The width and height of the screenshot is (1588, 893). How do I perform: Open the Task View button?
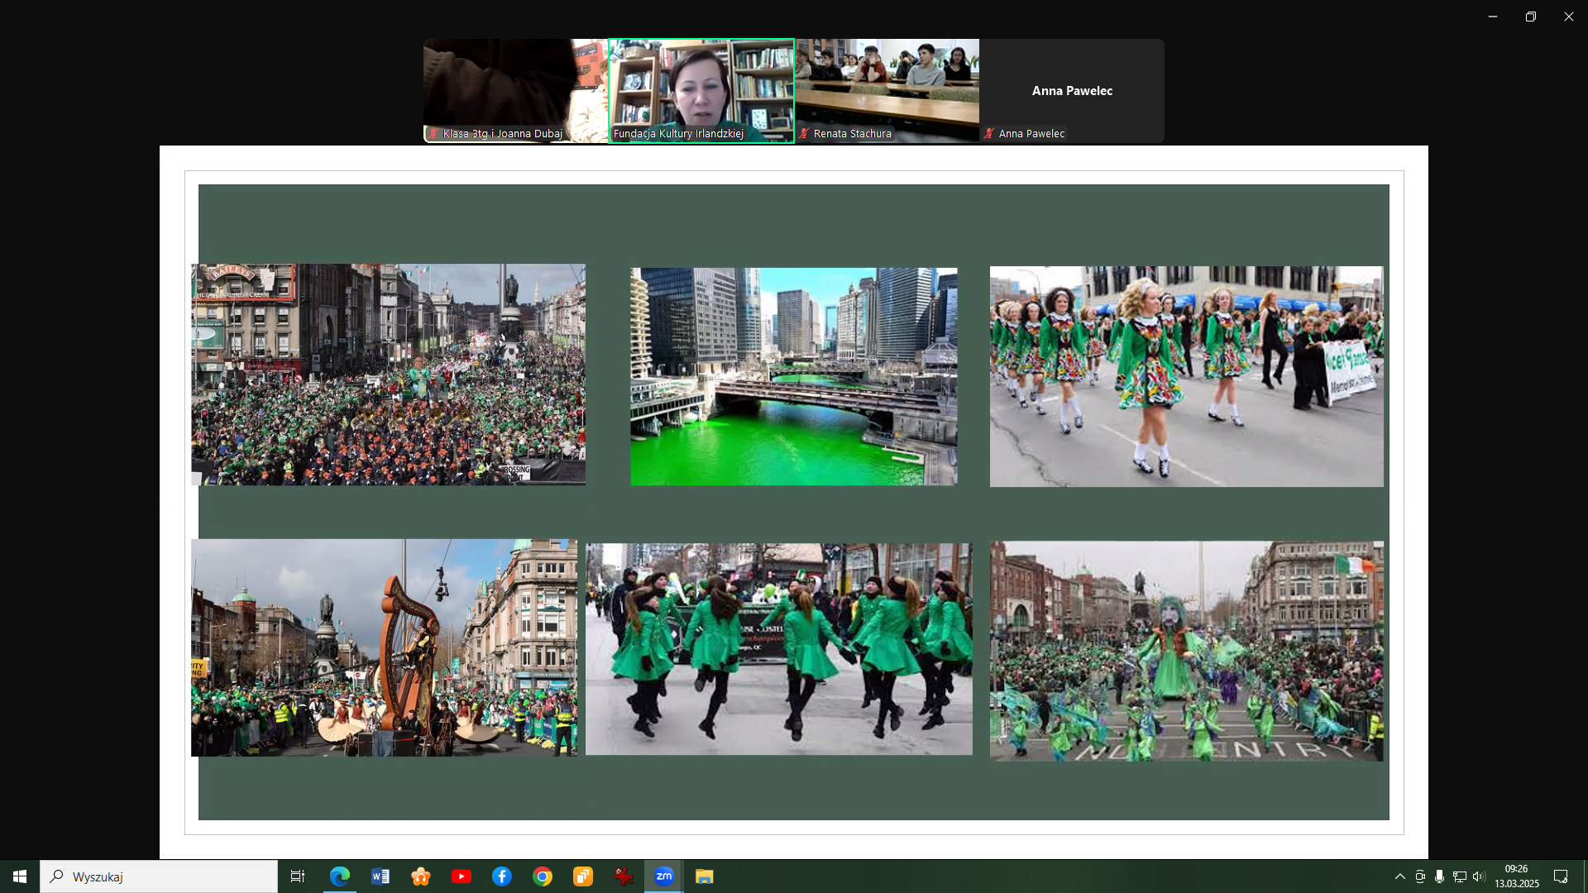[x=298, y=876]
